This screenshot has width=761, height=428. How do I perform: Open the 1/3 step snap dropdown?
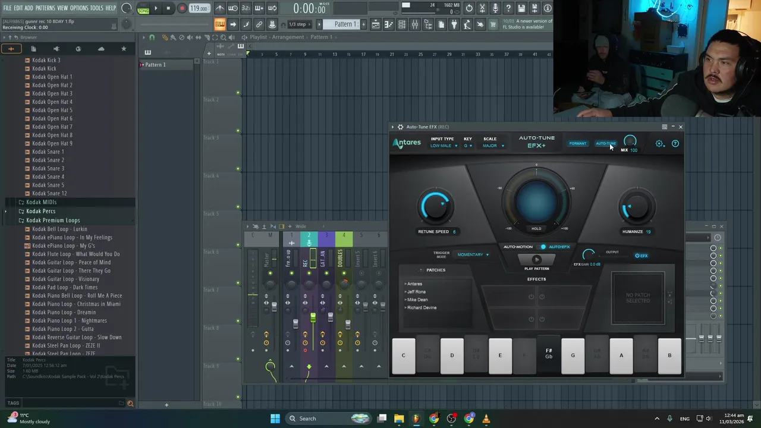(x=299, y=24)
